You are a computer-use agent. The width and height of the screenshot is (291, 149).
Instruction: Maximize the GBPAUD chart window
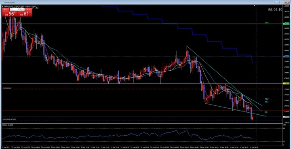pyautogui.click(x=282, y=2)
